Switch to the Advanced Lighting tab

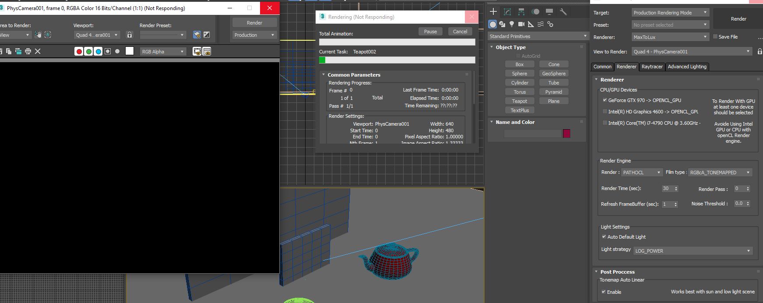(687, 67)
